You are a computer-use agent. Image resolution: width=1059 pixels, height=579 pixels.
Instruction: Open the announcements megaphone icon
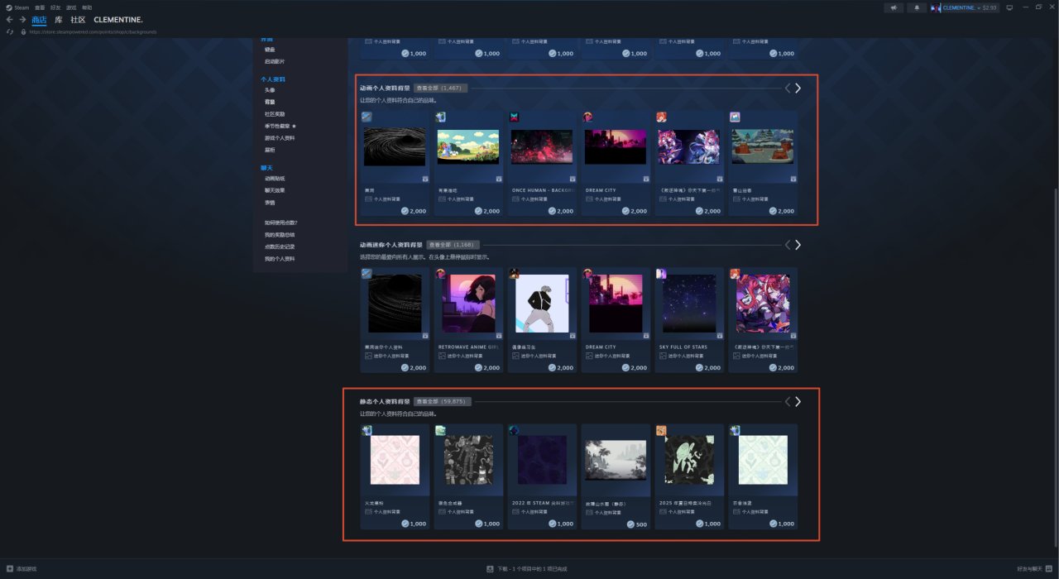pos(894,7)
